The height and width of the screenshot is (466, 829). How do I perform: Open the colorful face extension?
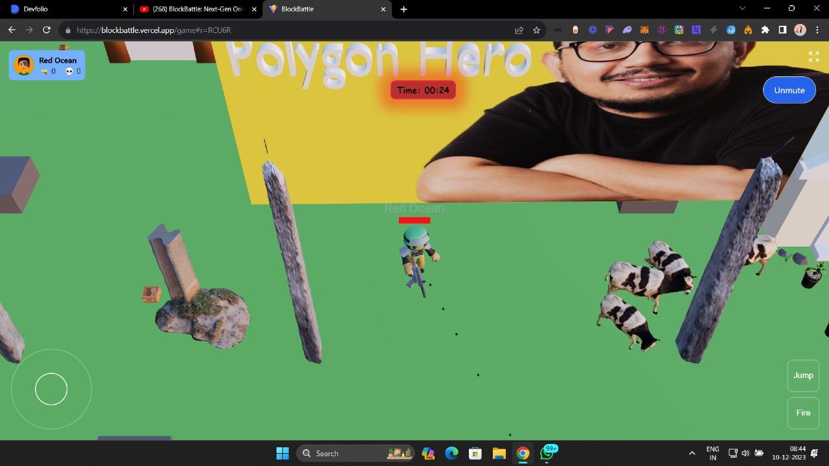[679, 30]
